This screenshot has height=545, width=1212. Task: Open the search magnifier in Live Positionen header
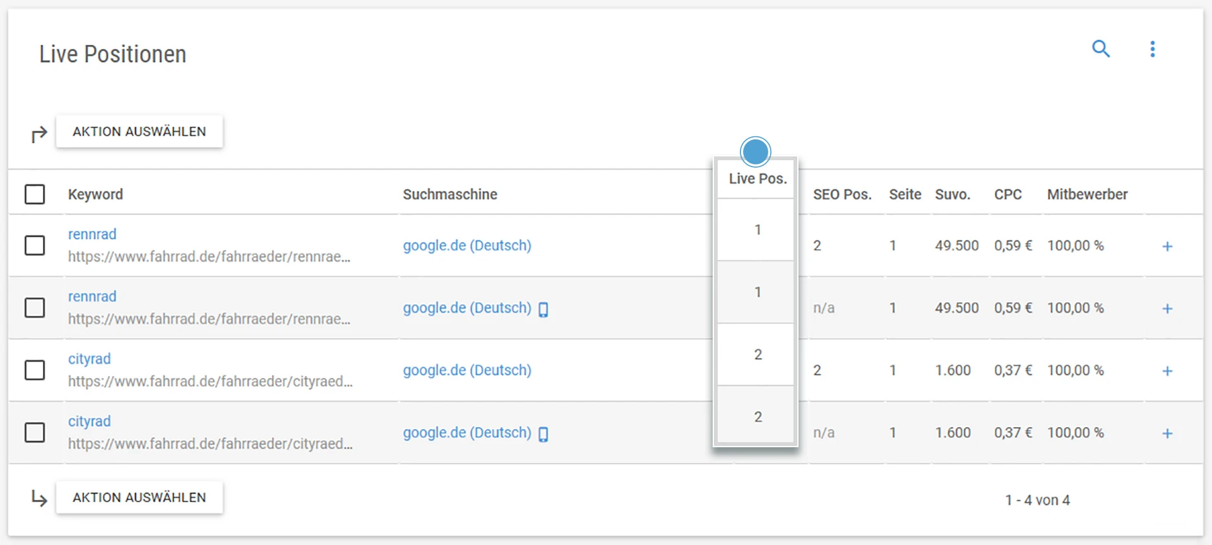click(x=1101, y=49)
